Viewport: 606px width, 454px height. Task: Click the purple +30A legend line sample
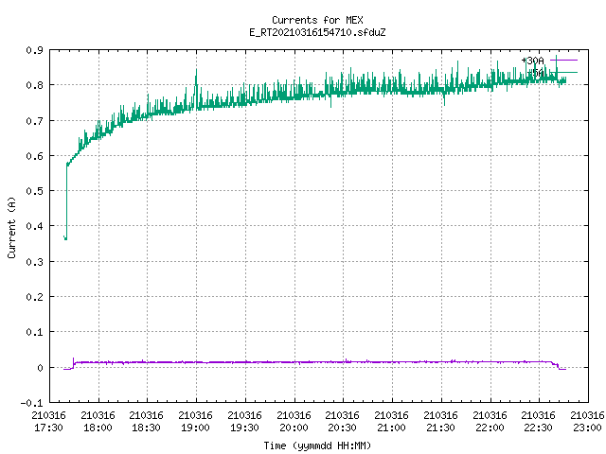tap(563, 61)
